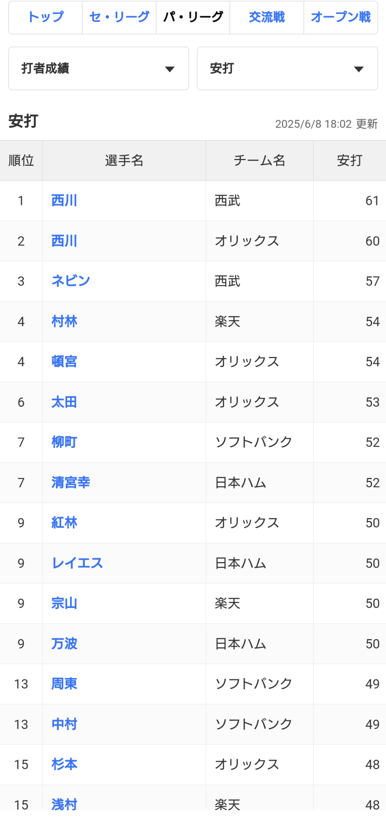Open the 頓宮 player link
This screenshot has width=386, height=821.
pos(64,362)
